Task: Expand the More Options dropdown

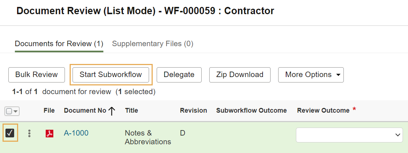Action: (311, 75)
